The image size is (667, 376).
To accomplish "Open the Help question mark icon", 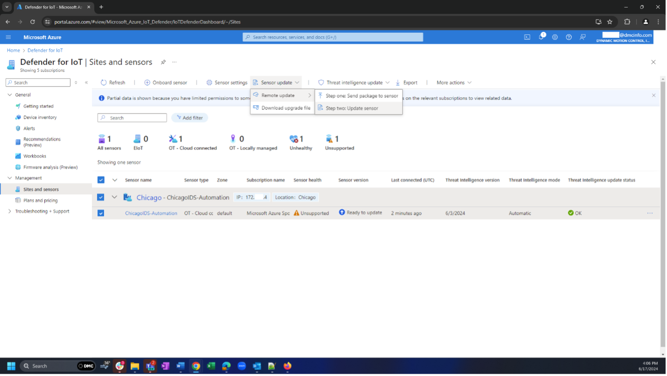I will click(x=569, y=37).
